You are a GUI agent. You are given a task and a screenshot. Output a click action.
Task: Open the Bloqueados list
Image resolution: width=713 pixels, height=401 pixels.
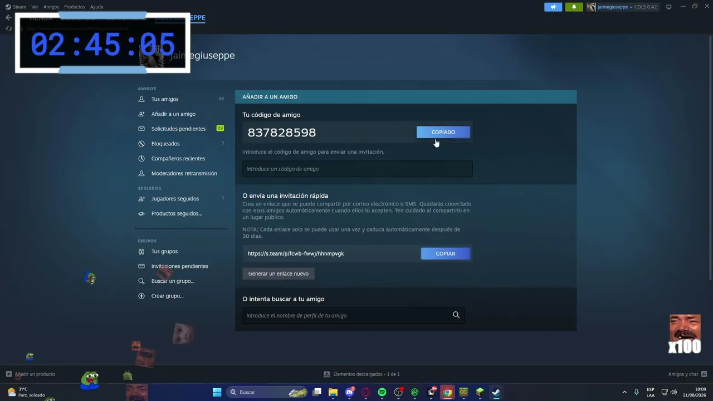point(165,144)
